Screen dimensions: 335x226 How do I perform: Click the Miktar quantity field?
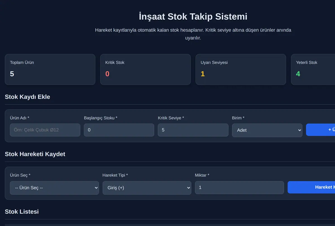(x=239, y=188)
